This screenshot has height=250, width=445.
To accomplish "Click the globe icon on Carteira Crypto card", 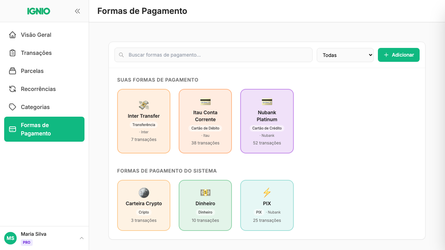I will 144,193.
